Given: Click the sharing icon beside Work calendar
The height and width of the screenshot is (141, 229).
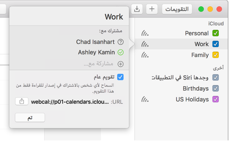Looking at the screenshot, I should tap(145, 44).
